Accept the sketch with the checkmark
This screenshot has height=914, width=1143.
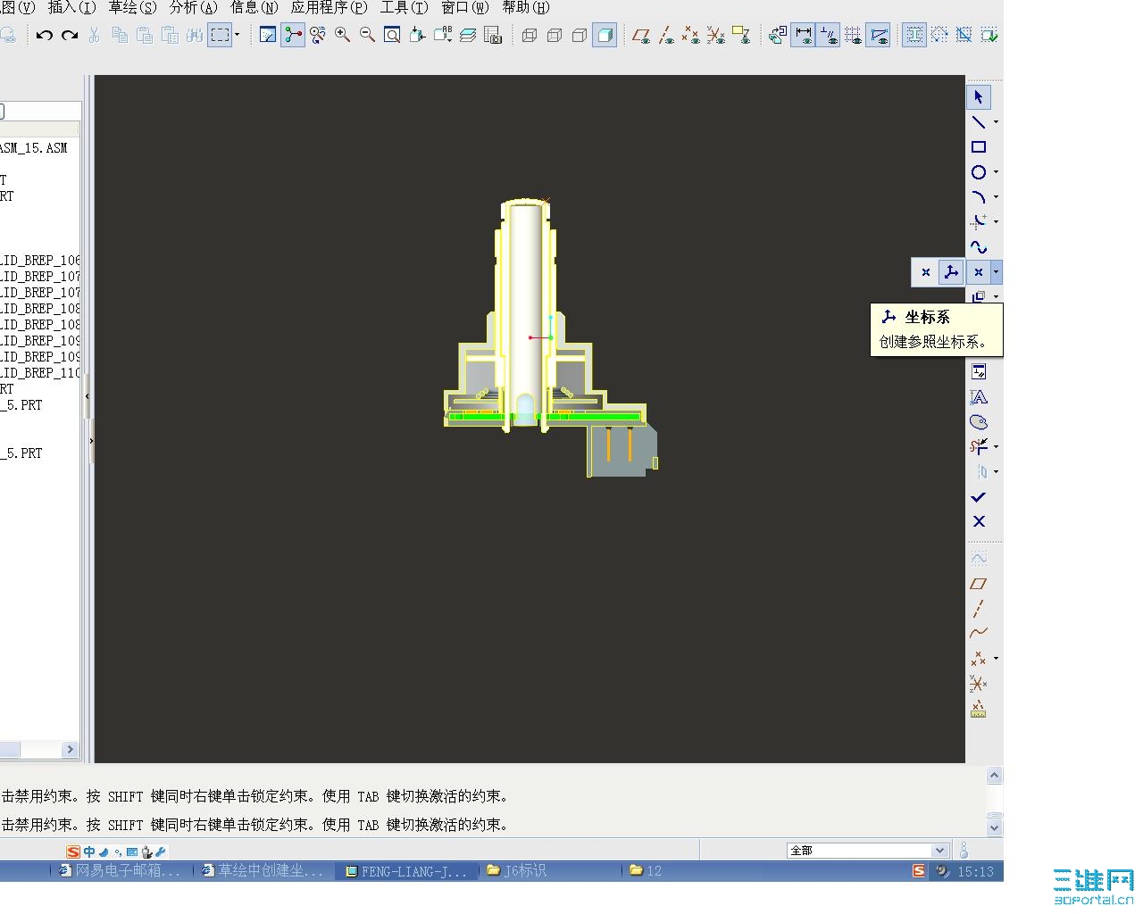click(x=979, y=497)
